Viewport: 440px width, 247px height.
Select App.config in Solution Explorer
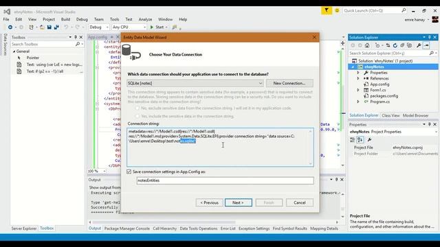(379, 84)
